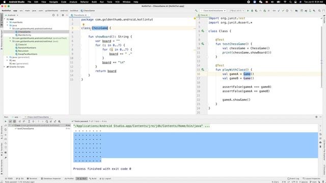Expand the manifests folder
Screen dimensions: 326x183
click(8, 22)
